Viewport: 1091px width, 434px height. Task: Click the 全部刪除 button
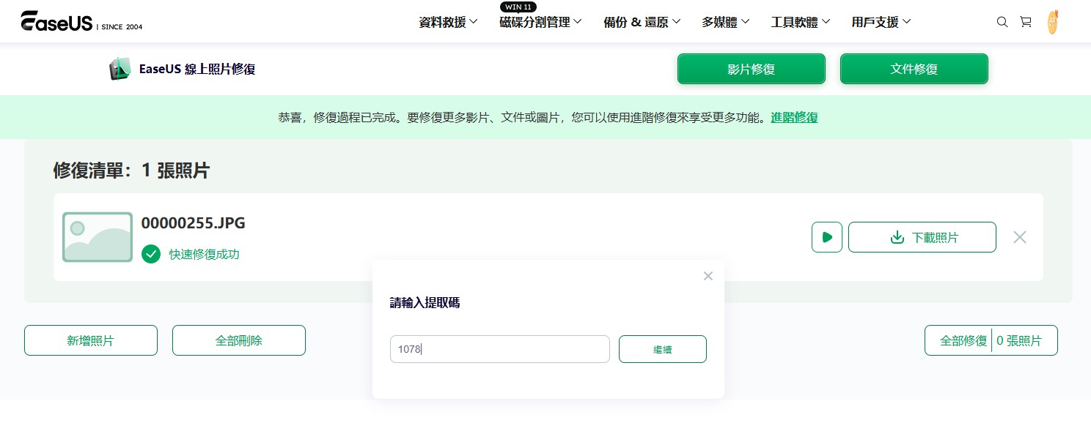coord(239,340)
